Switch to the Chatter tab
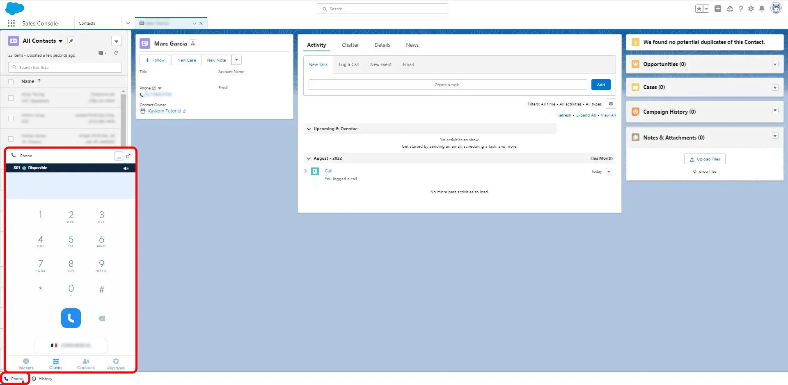This screenshot has width=788, height=385. click(x=350, y=45)
